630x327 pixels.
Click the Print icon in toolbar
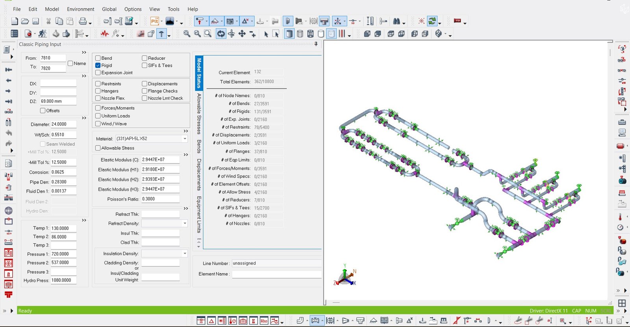tap(83, 21)
